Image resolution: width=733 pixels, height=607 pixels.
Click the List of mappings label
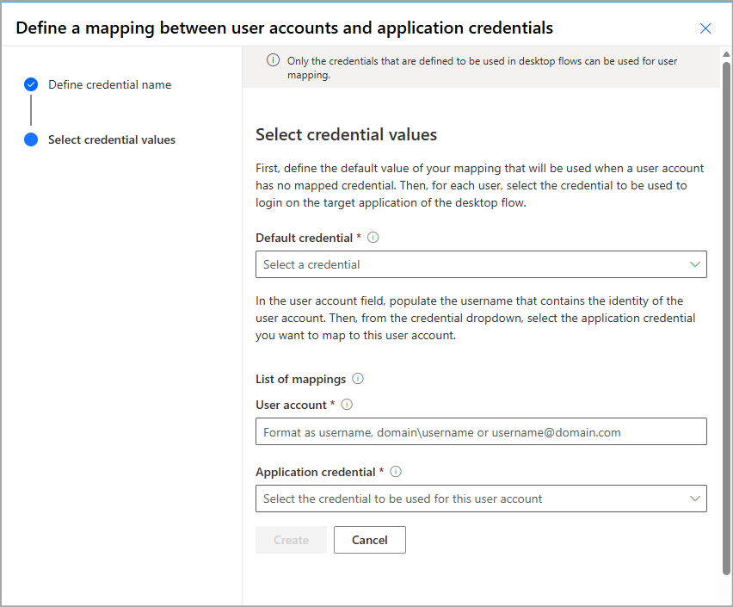(x=300, y=379)
